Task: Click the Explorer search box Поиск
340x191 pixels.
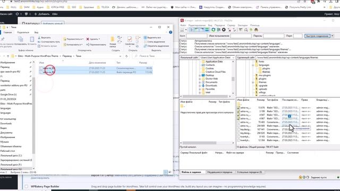Action: [151, 56]
